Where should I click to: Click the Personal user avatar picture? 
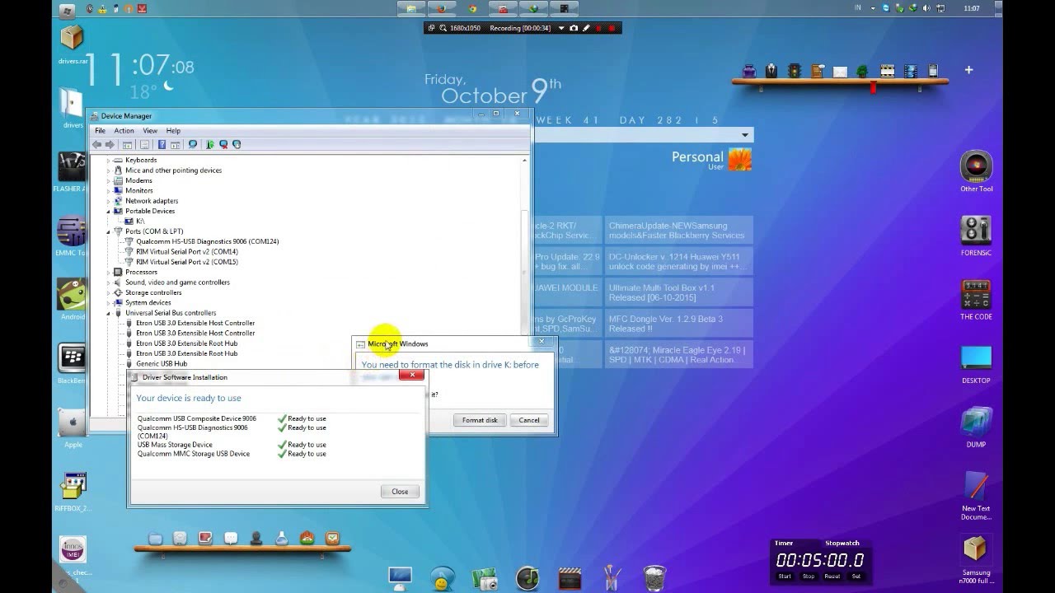point(739,159)
